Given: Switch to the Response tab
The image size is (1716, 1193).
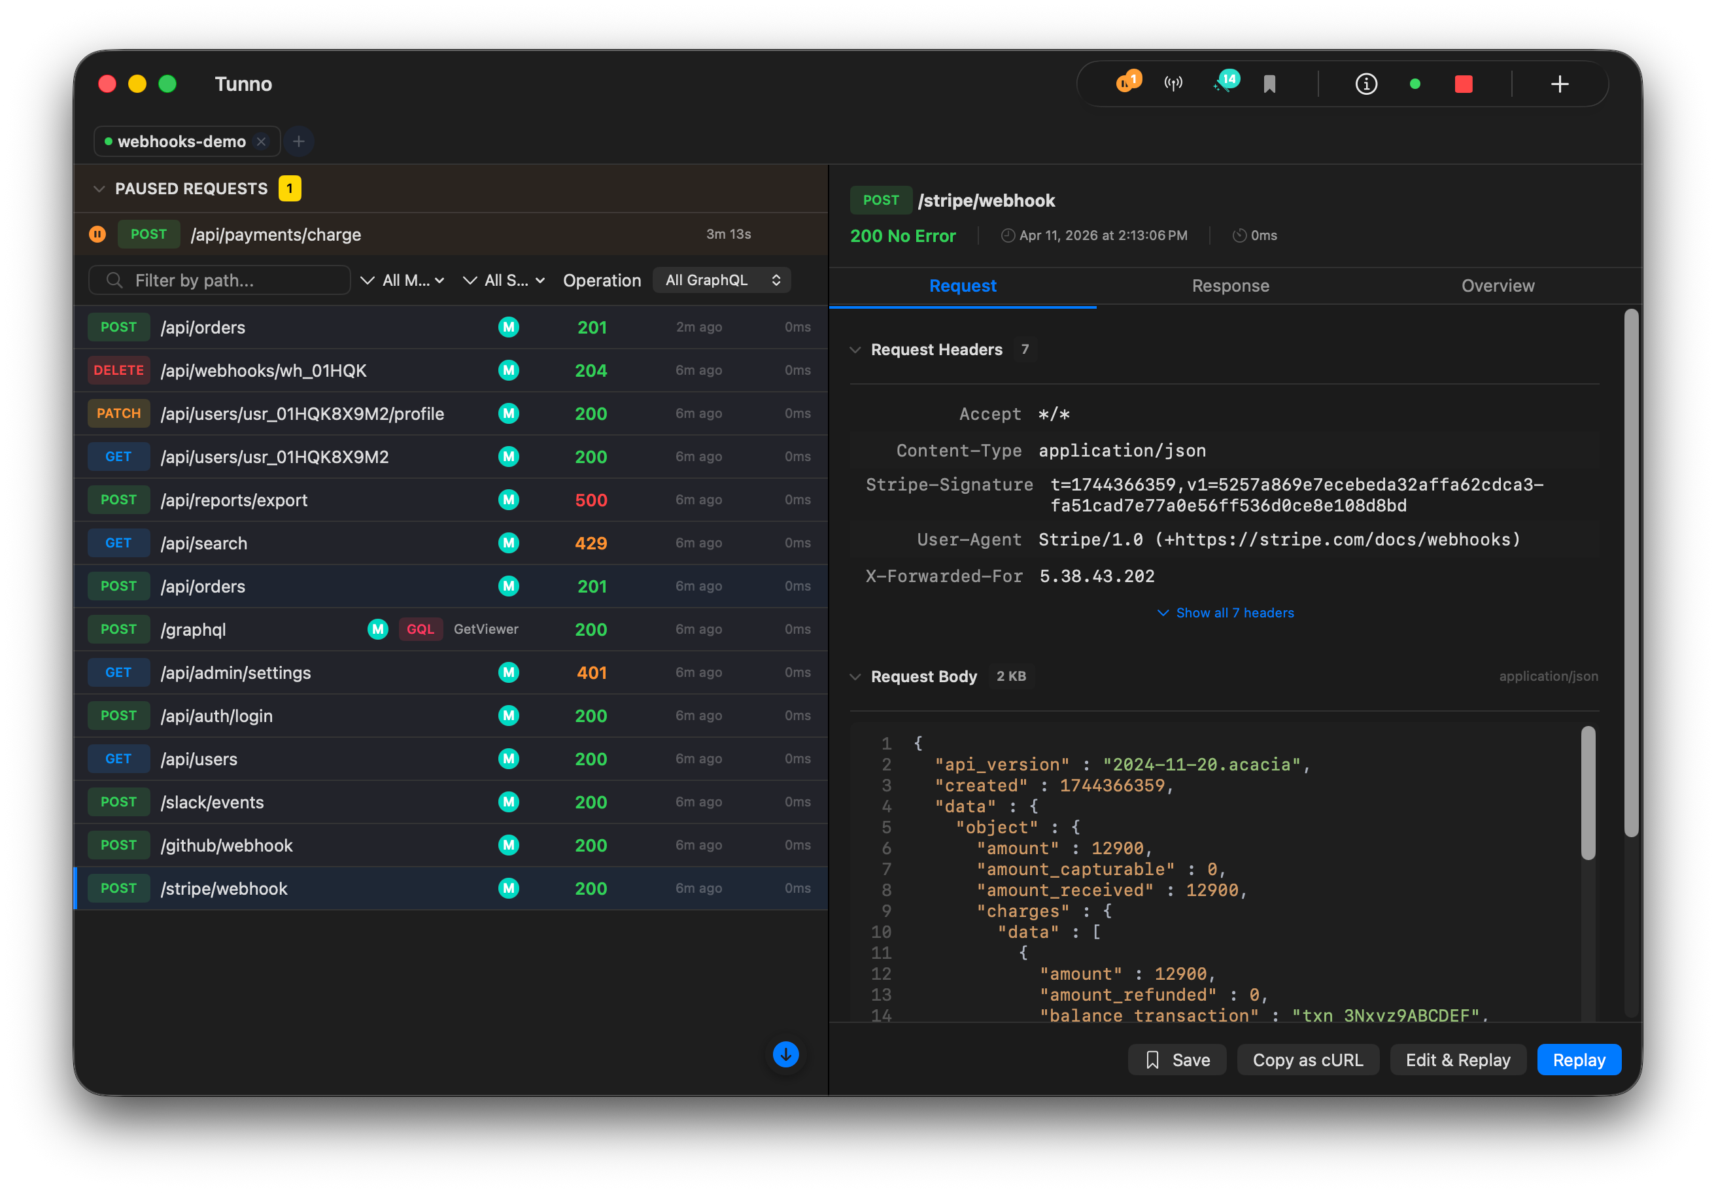Looking at the screenshot, I should pos(1229,286).
